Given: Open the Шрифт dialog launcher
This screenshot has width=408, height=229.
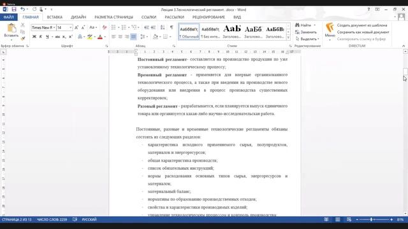Looking at the screenshot, I should 106,46.
